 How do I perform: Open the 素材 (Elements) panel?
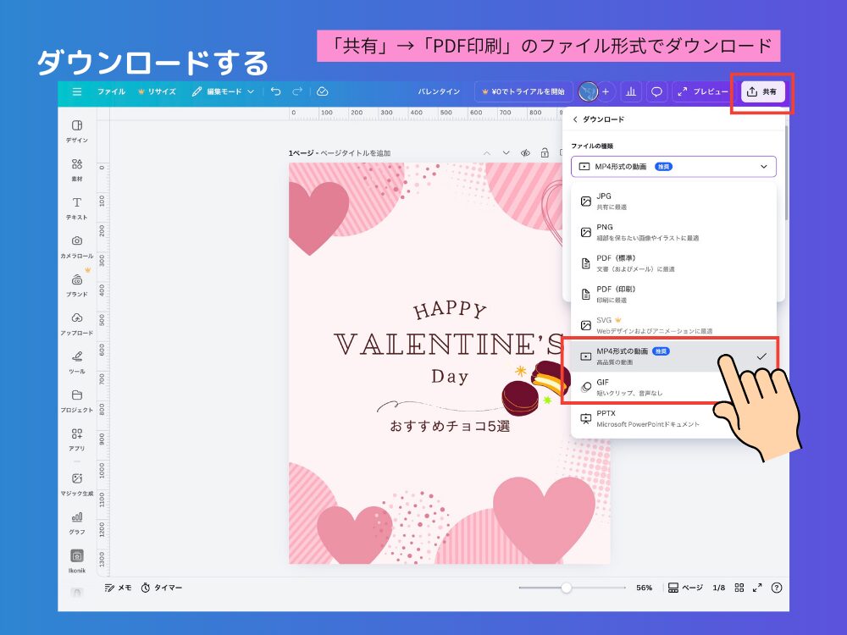76,169
